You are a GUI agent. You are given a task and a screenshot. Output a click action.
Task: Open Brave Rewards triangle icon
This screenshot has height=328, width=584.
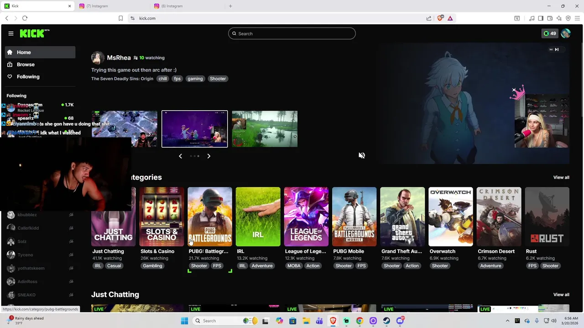coord(450,18)
